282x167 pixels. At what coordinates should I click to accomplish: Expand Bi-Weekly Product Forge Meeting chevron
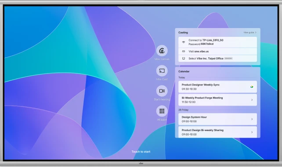tap(252, 100)
